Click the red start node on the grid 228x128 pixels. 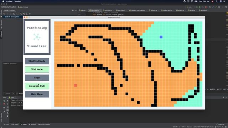pyautogui.click(x=76, y=85)
